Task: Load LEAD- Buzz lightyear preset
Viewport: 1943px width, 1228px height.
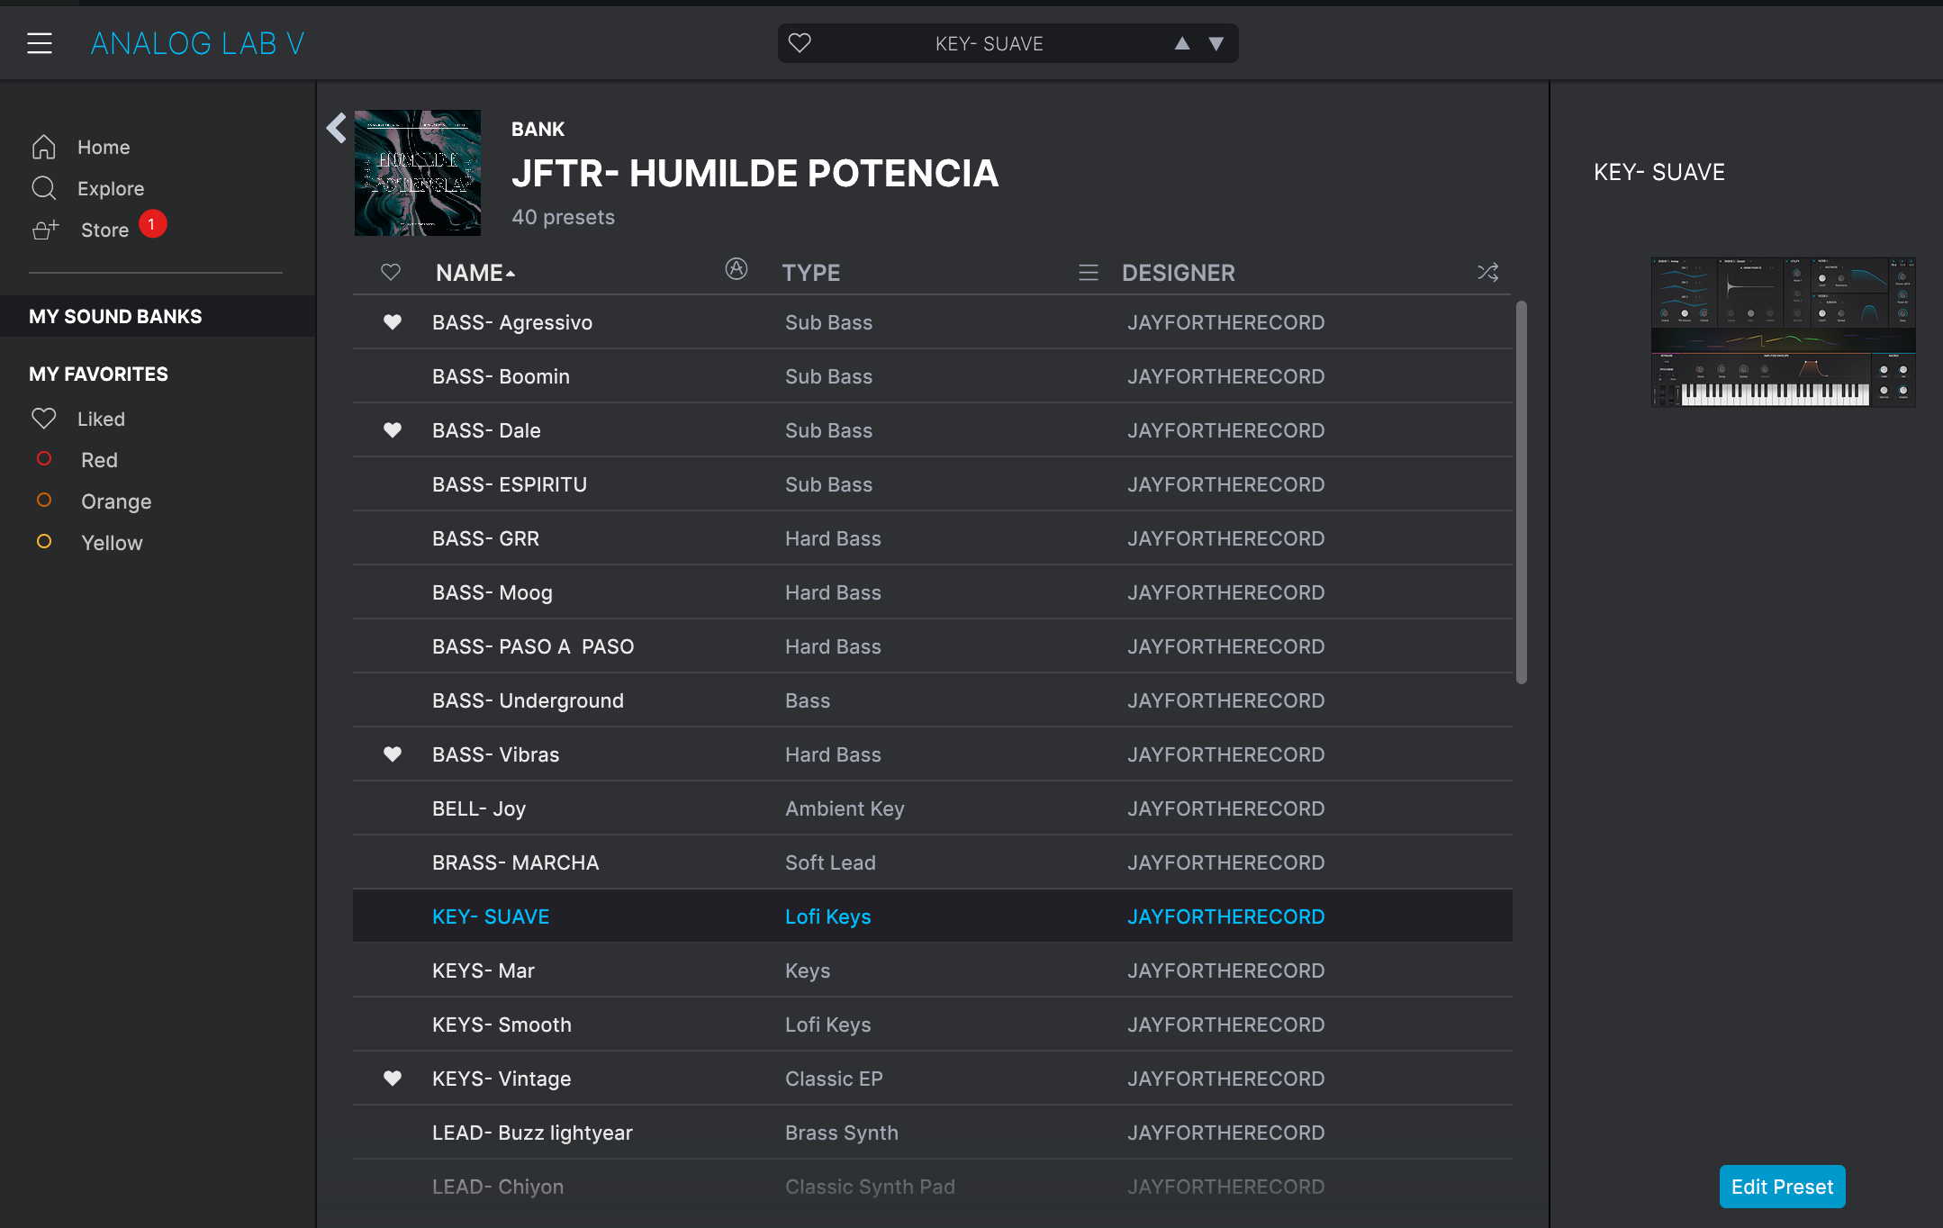Action: point(933,1133)
